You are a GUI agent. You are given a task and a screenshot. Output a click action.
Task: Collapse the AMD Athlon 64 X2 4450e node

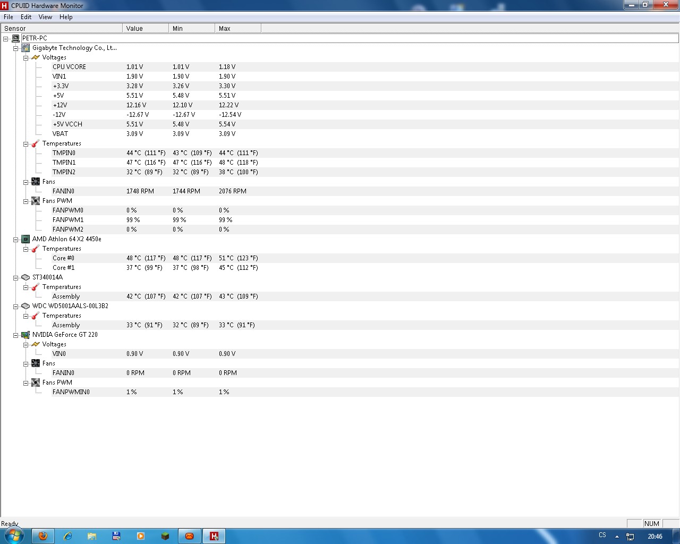tap(16, 240)
